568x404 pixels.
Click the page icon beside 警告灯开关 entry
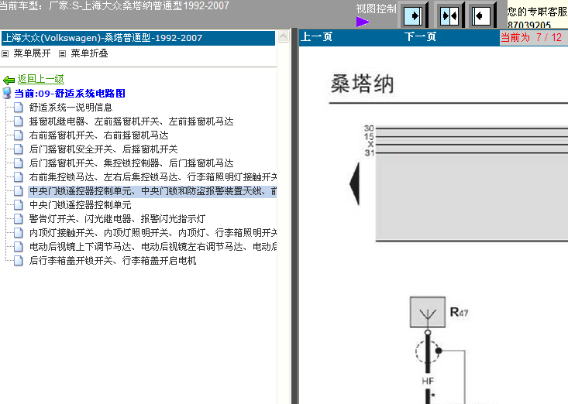(19, 219)
